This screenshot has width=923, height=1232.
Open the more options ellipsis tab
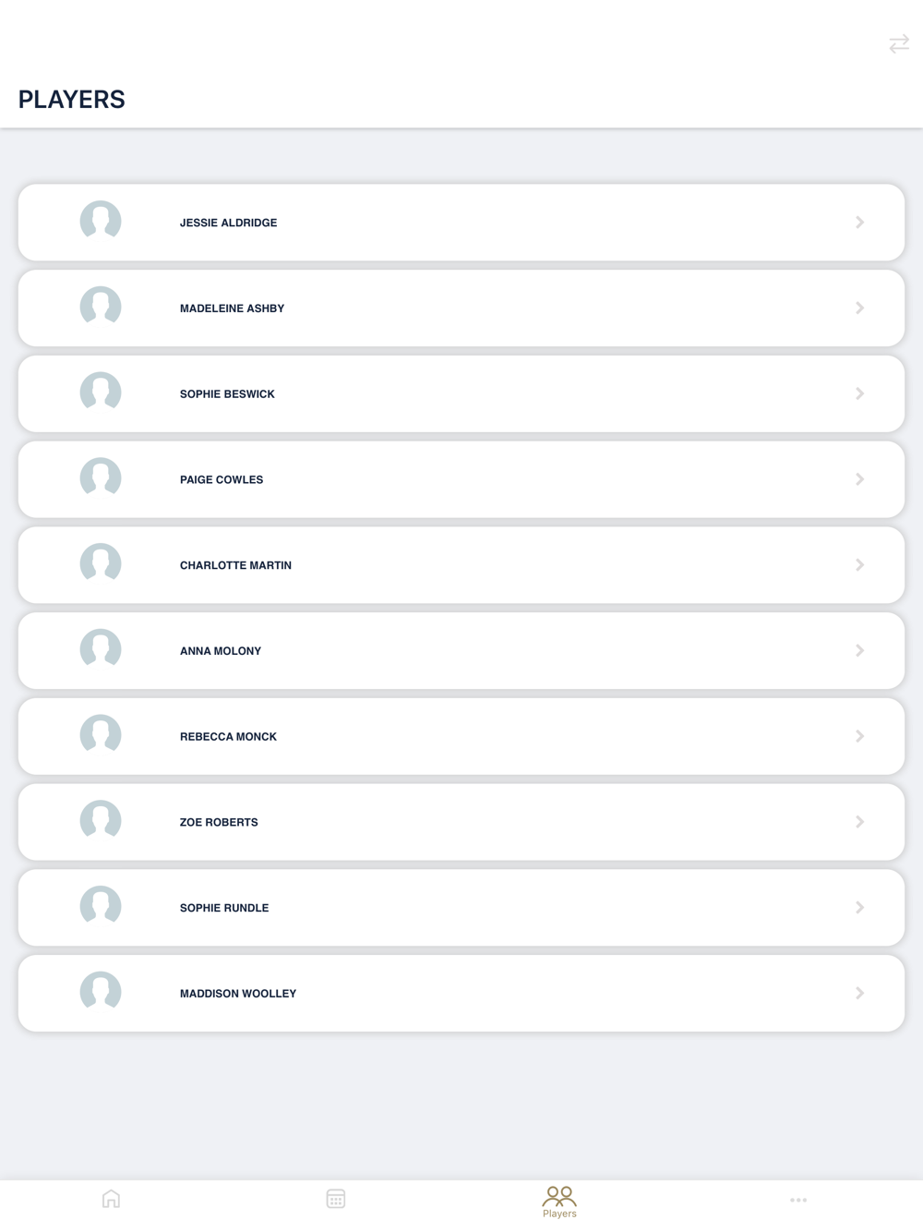tap(798, 1200)
